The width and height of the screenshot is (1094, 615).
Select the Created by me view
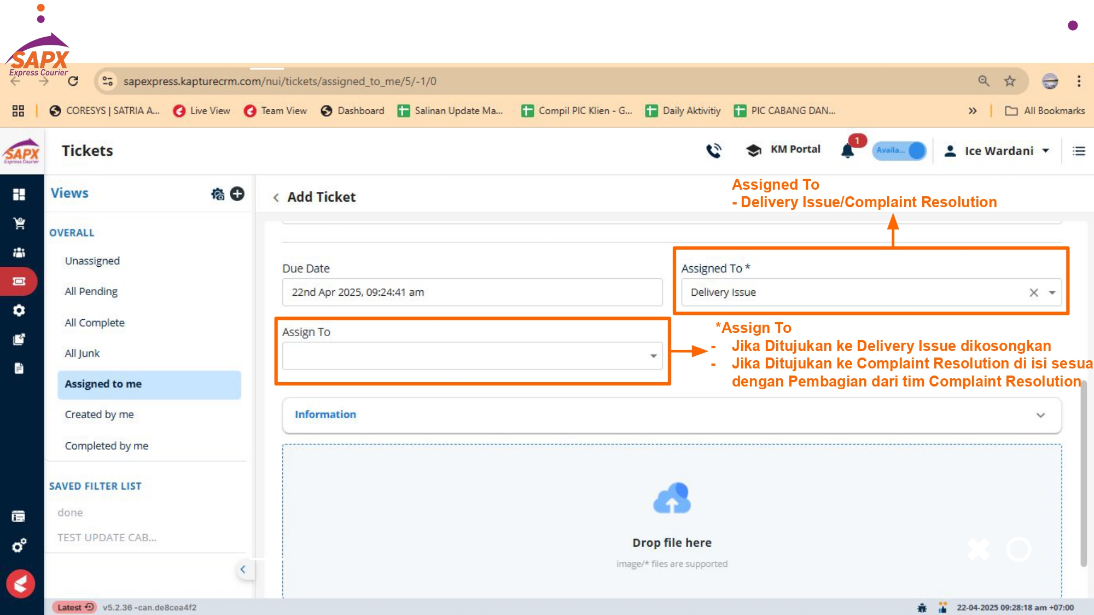click(99, 414)
